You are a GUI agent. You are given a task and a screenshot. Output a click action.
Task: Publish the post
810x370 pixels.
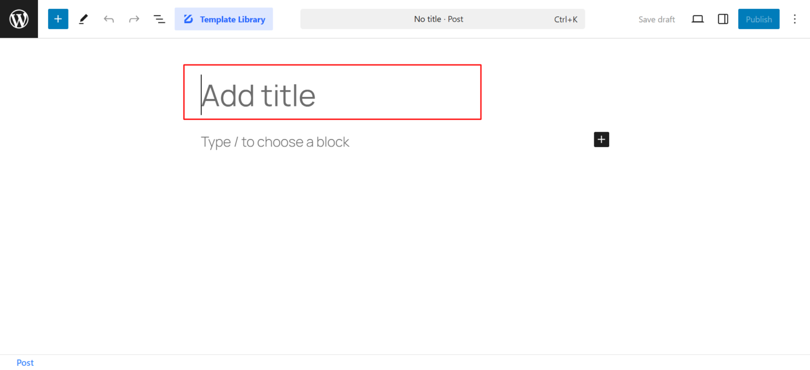coord(758,18)
